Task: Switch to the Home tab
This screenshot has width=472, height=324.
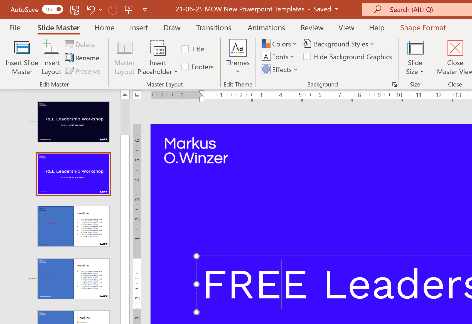Action: tap(104, 28)
